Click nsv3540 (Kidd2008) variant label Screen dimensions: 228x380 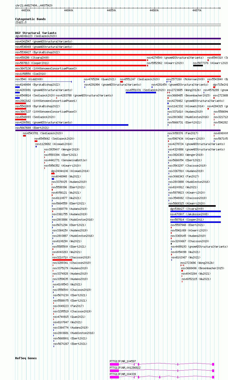[29, 79]
